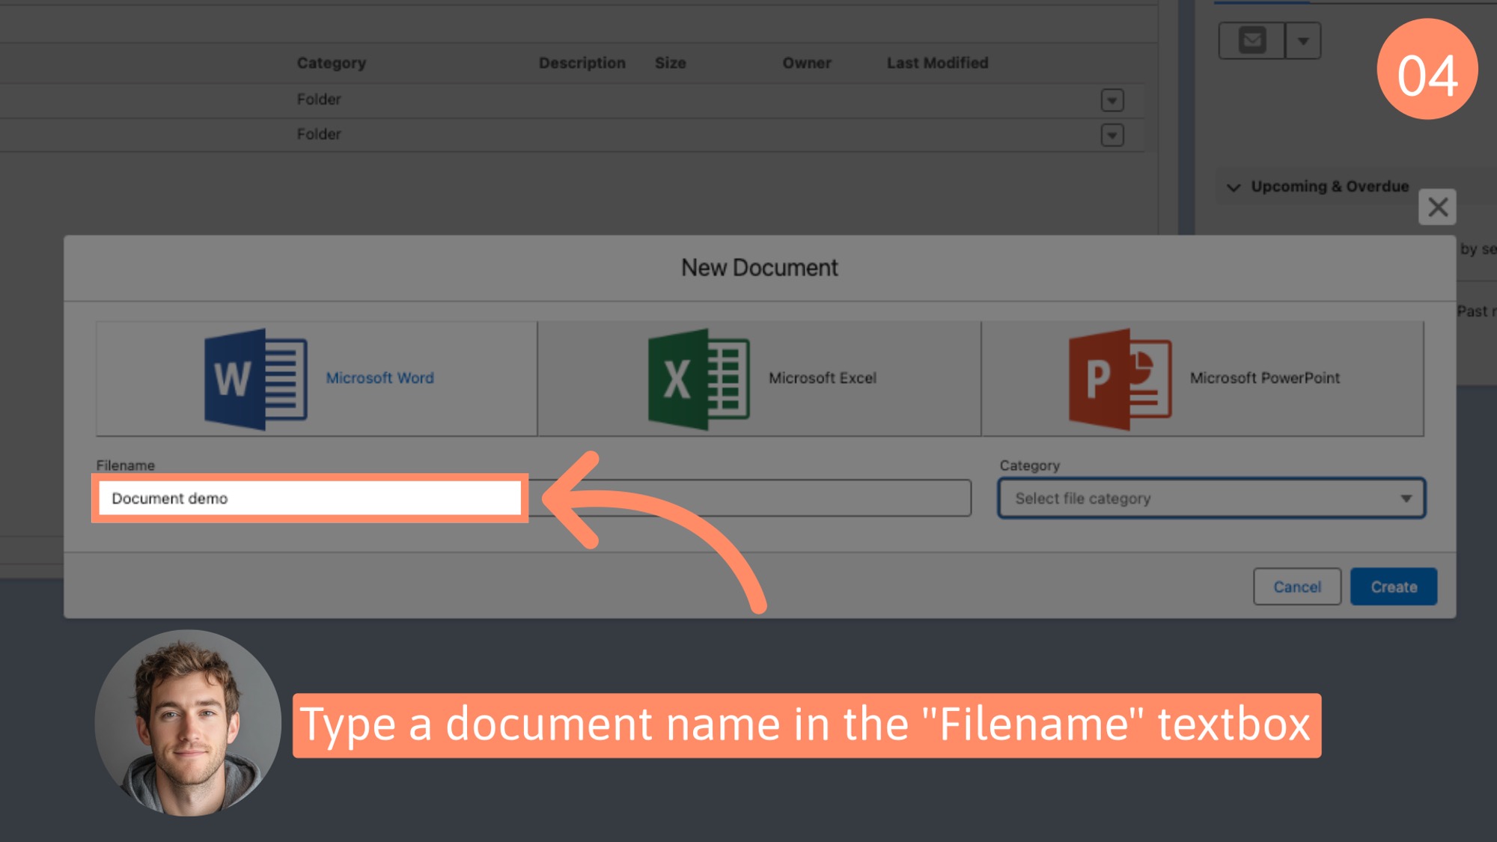Open the Select file category dropdown

1212,498
